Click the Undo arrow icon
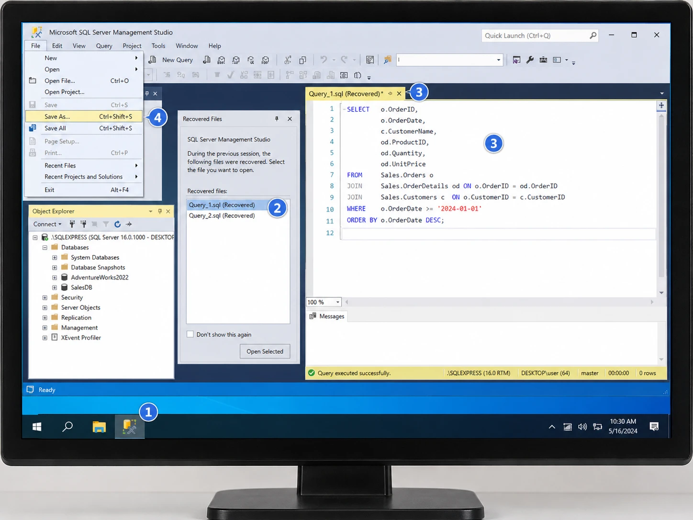This screenshot has width=693, height=520. [x=324, y=60]
